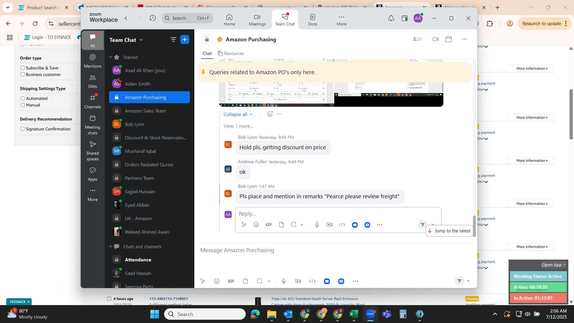Open Zoom top bar More menu
The width and height of the screenshot is (574, 323).
(x=341, y=20)
